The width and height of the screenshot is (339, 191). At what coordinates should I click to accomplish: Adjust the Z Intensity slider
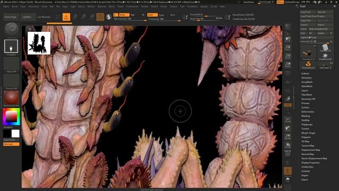click(164, 19)
